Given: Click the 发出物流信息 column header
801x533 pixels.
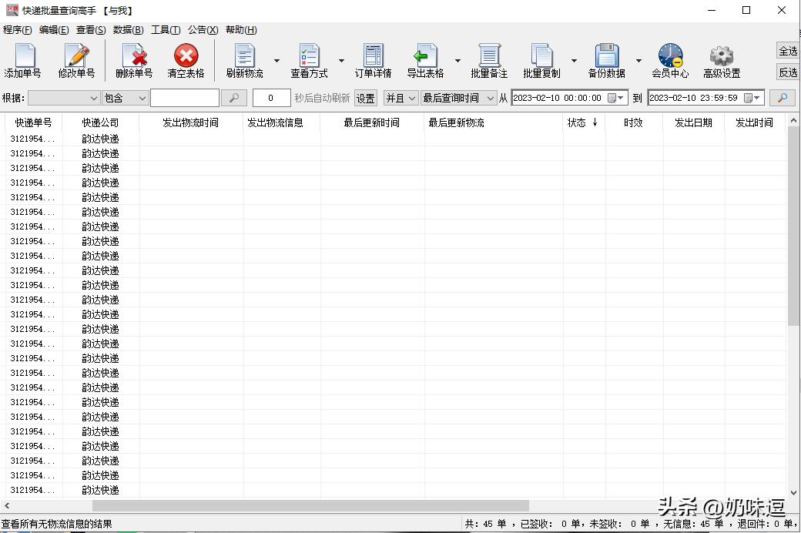Looking at the screenshot, I should tap(281, 122).
